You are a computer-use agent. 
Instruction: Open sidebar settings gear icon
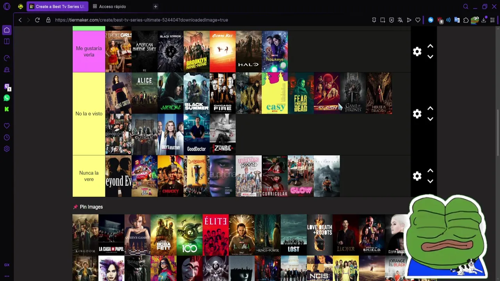[x=7, y=149]
